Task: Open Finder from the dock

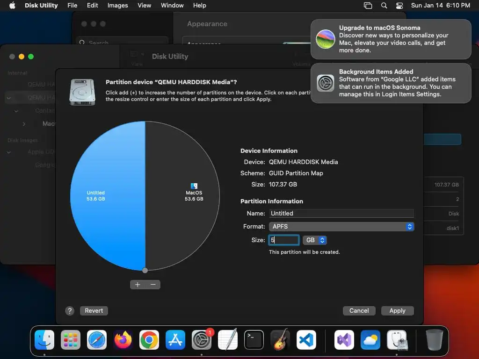Action: pyautogui.click(x=44, y=339)
